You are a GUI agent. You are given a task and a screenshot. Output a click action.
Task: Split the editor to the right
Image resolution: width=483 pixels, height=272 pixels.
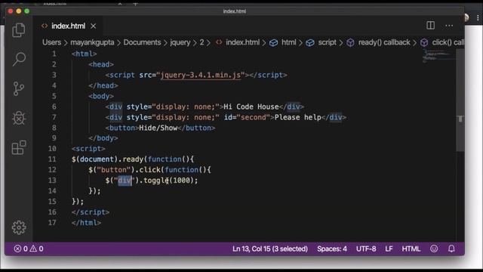430,26
